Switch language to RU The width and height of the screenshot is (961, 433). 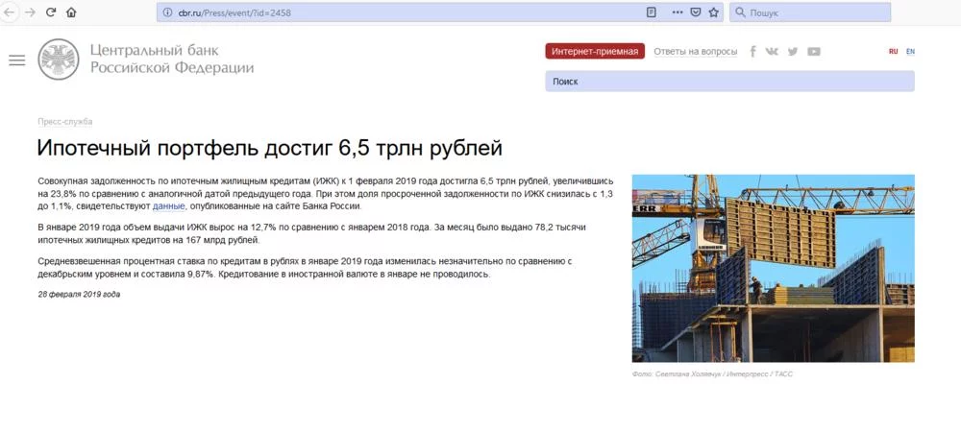pyautogui.click(x=894, y=52)
